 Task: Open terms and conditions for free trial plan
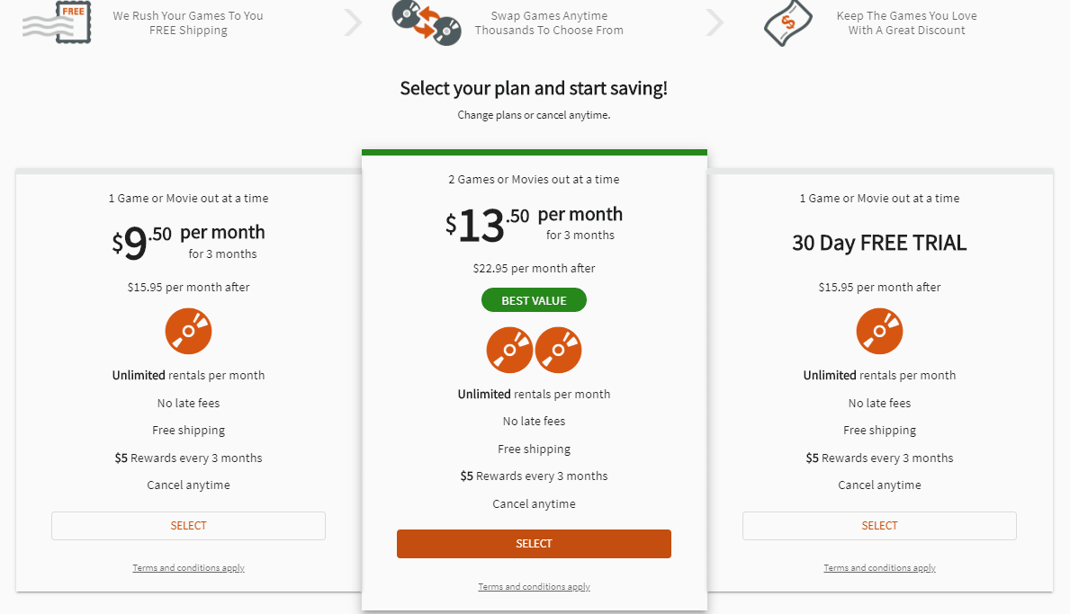(879, 567)
